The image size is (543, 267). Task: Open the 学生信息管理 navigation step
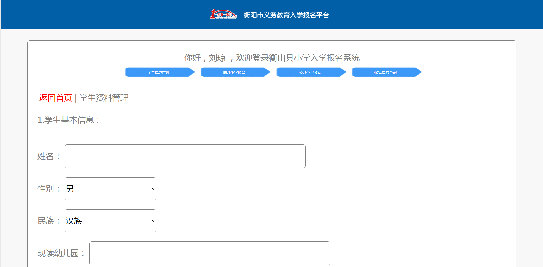[159, 72]
